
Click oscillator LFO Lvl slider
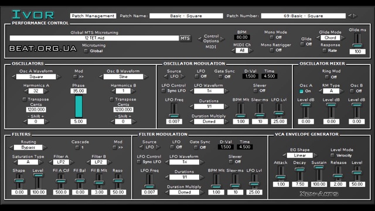279,111
